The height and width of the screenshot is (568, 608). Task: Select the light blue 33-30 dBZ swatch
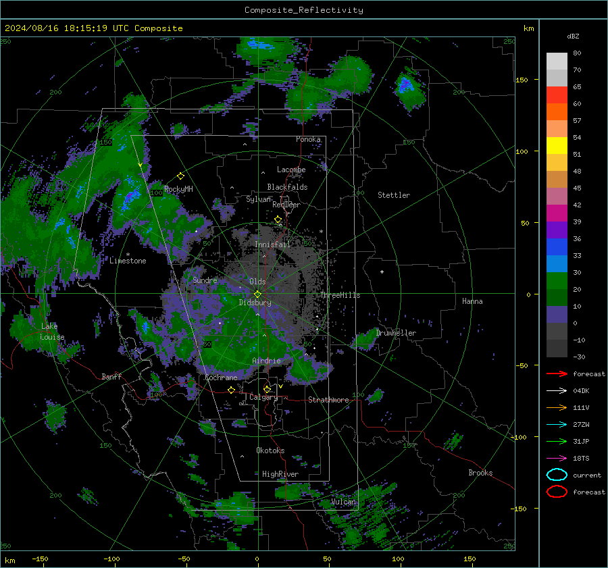click(557, 264)
